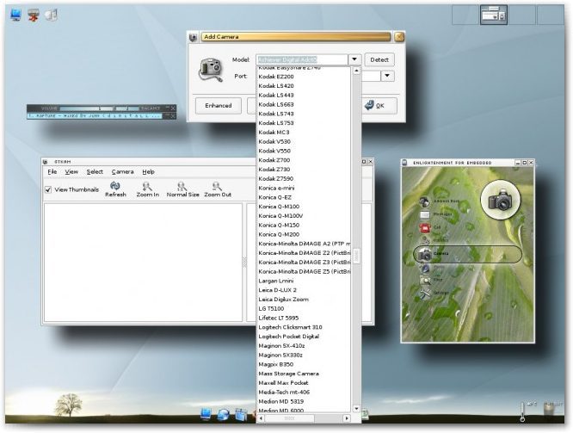573x433 pixels.
Task: Select Konica Q-M200 in camera list
Action: [x=280, y=234]
